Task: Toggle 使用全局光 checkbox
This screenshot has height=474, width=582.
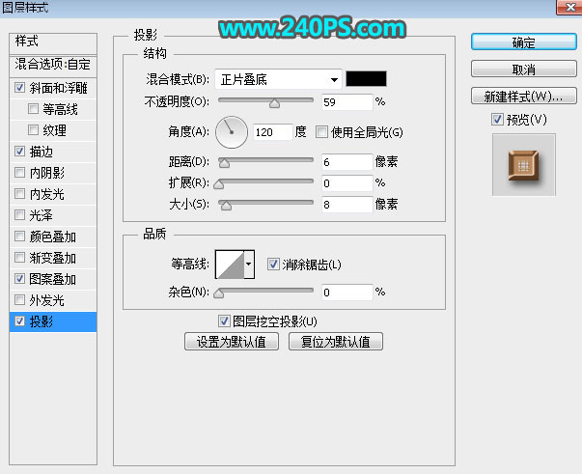Action: tap(322, 132)
